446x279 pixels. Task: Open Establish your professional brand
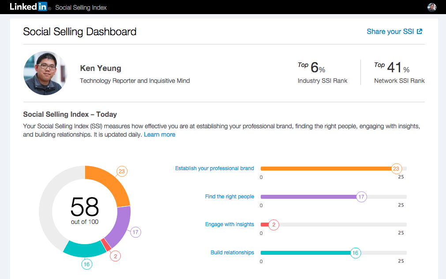(x=214, y=168)
